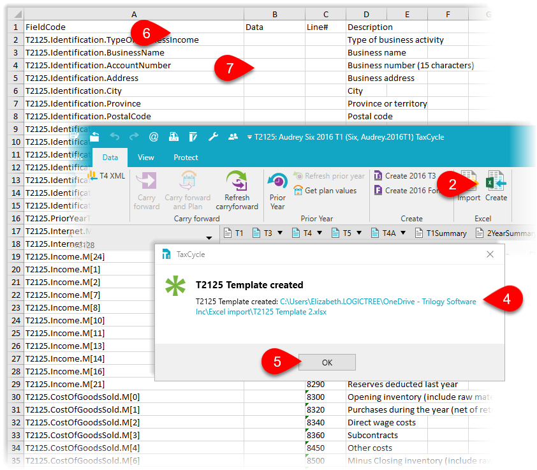Image resolution: width=537 pixels, height=470 pixels.
Task: Click the Description header cell
Action: point(370,27)
